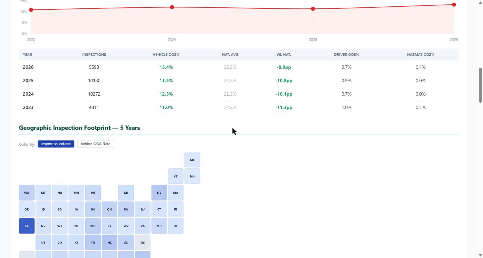
Task: Select Inspection Volume color mode
Action: click(x=56, y=144)
